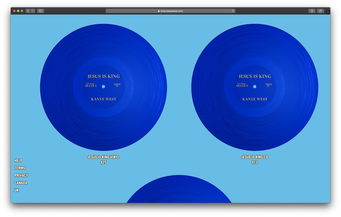Switch to the UK store

(17, 190)
